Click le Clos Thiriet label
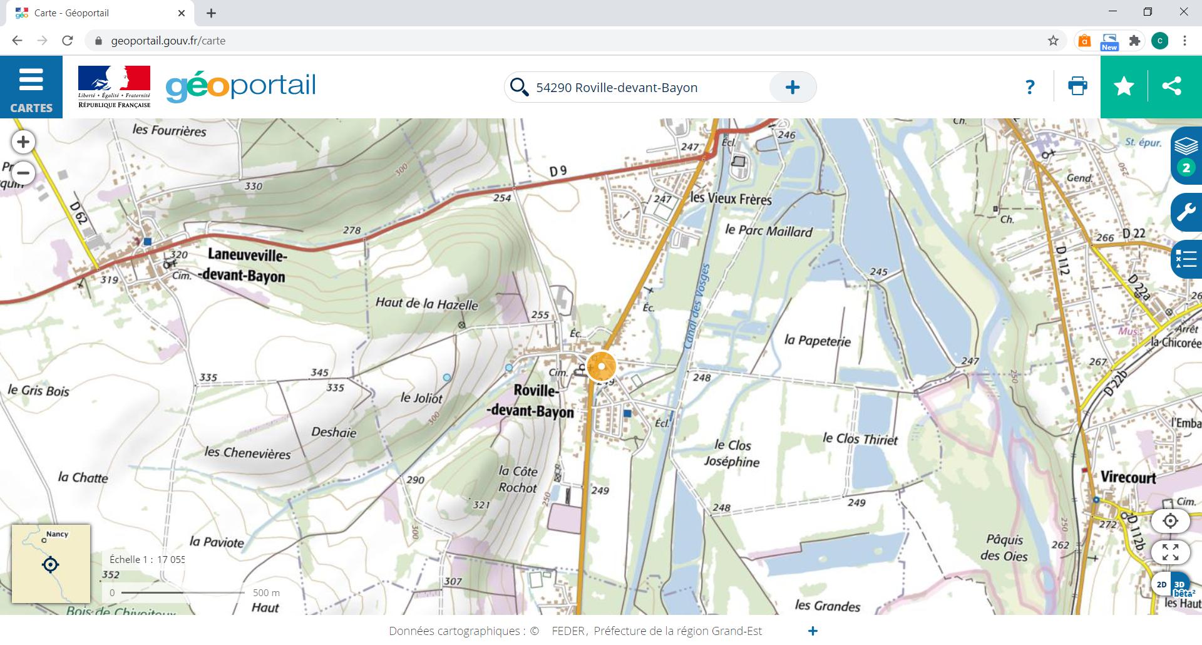This screenshot has width=1202, height=645. 860,439
